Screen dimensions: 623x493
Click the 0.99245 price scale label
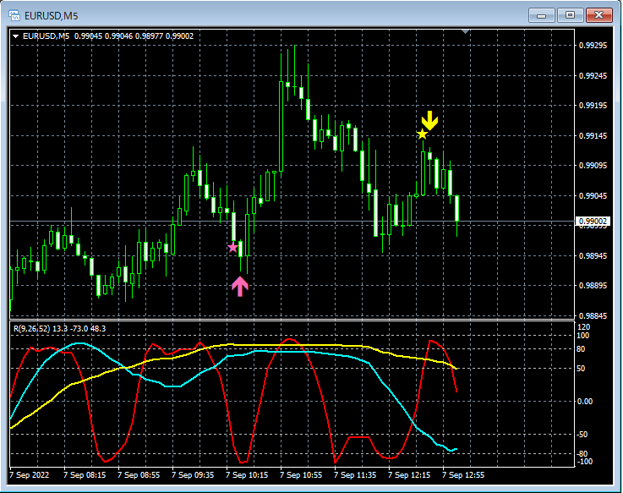coord(593,75)
